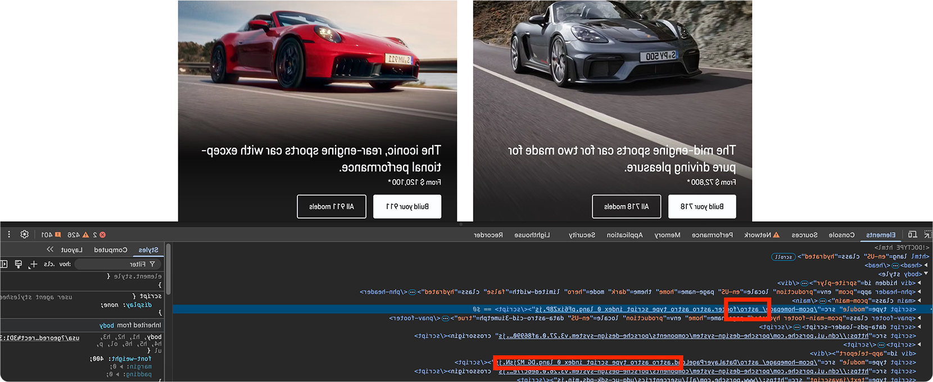Click the Build your 911 button
Screen dimensions: 933x382
click(x=407, y=207)
